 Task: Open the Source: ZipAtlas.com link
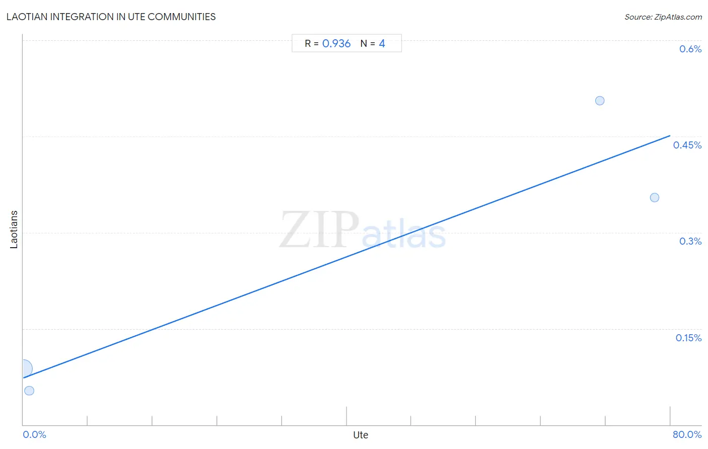(663, 17)
